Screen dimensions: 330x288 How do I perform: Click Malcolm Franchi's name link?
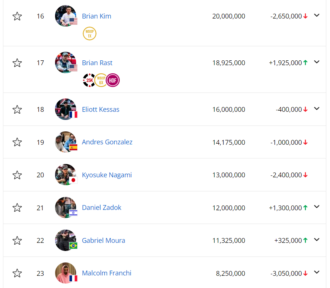(106, 274)
